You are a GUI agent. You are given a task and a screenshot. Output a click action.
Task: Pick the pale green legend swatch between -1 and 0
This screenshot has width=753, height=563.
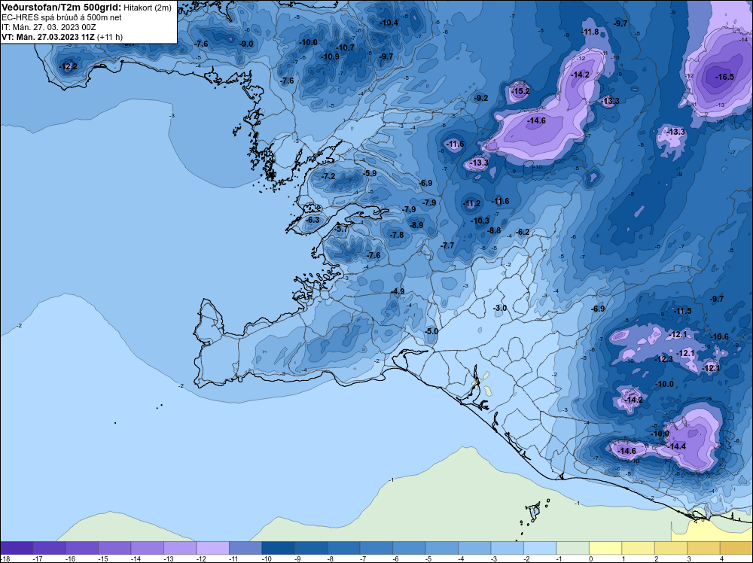point(572,548)
